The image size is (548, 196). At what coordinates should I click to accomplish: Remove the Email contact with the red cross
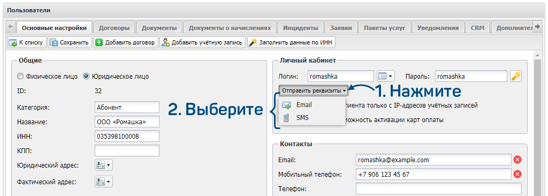[x=517, y=160]
